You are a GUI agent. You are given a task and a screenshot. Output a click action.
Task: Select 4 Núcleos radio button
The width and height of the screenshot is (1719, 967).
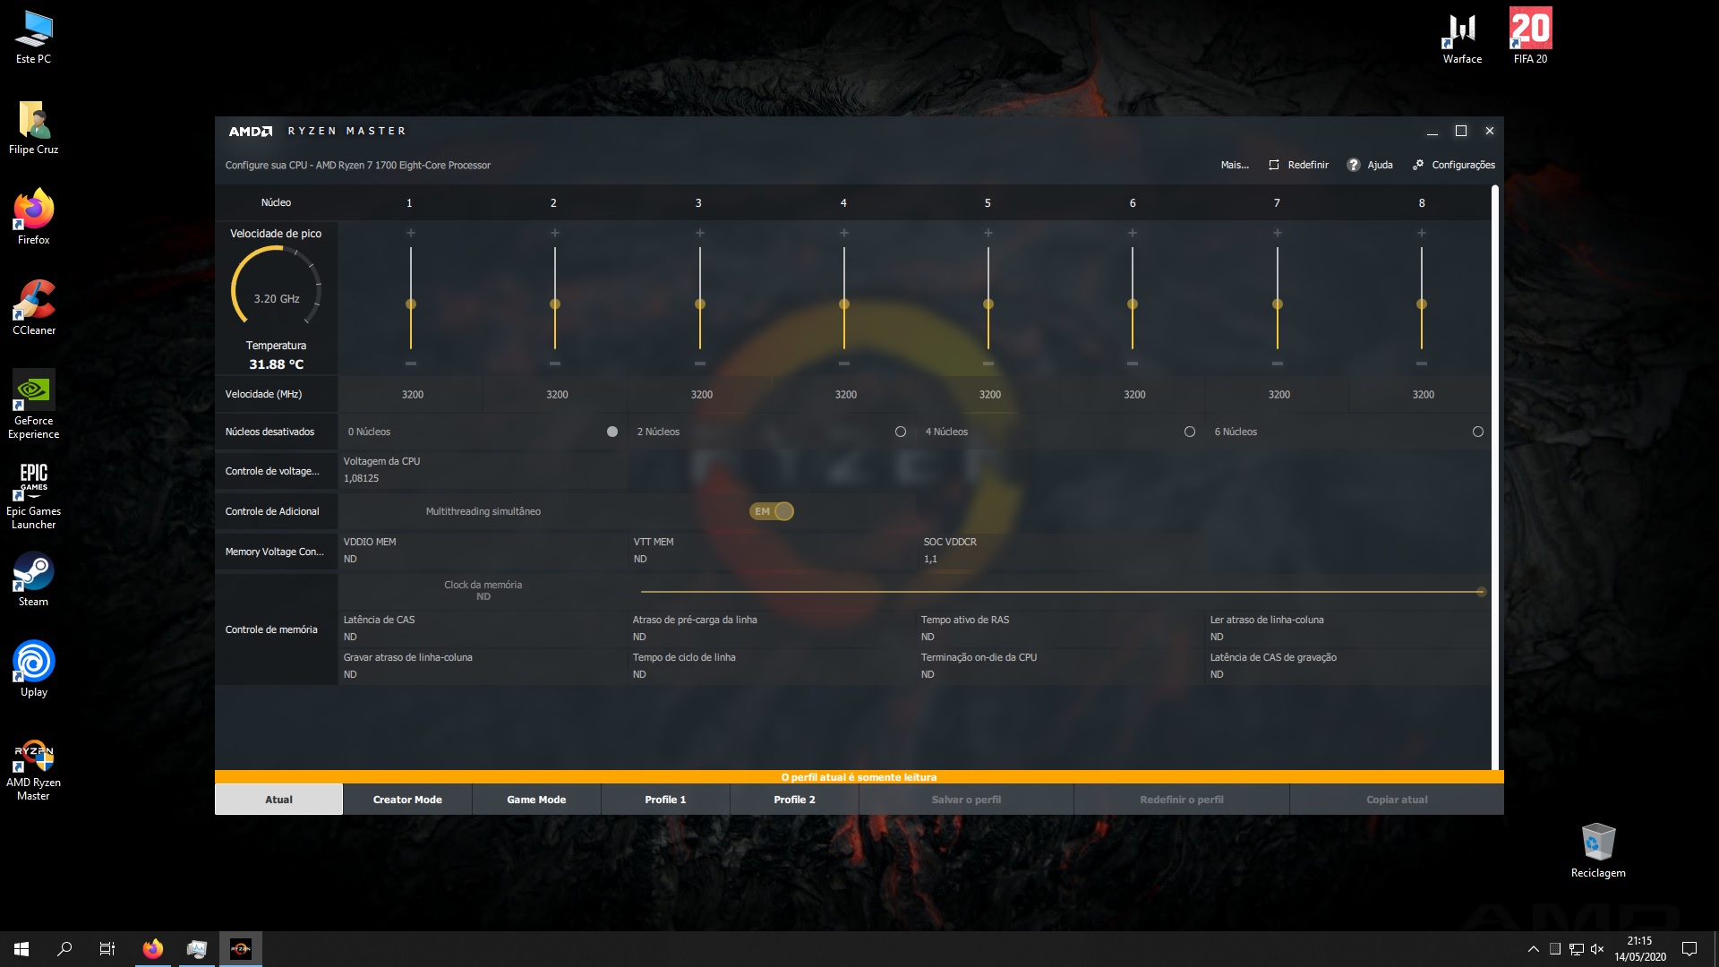coord(1190,432)
